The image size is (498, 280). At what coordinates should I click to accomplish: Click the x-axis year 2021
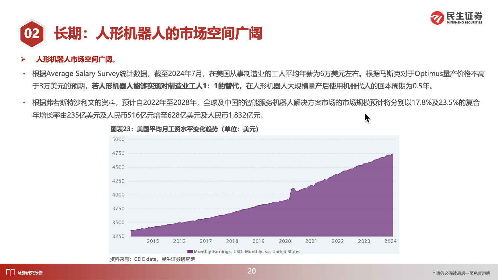(311, 241)
